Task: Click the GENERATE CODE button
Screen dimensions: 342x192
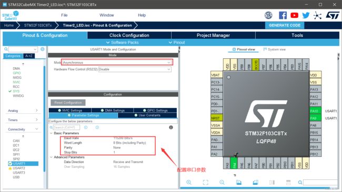Action: click(x=285, y=25)
